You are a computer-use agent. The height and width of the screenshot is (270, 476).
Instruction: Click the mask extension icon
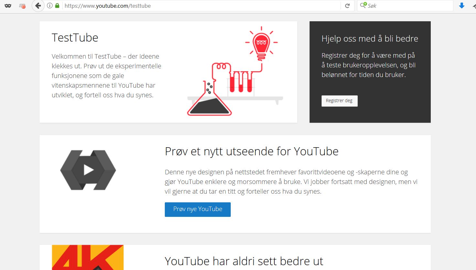8,6
